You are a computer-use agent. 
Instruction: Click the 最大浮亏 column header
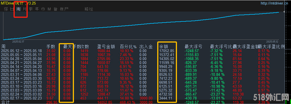(x=193, y=47)
